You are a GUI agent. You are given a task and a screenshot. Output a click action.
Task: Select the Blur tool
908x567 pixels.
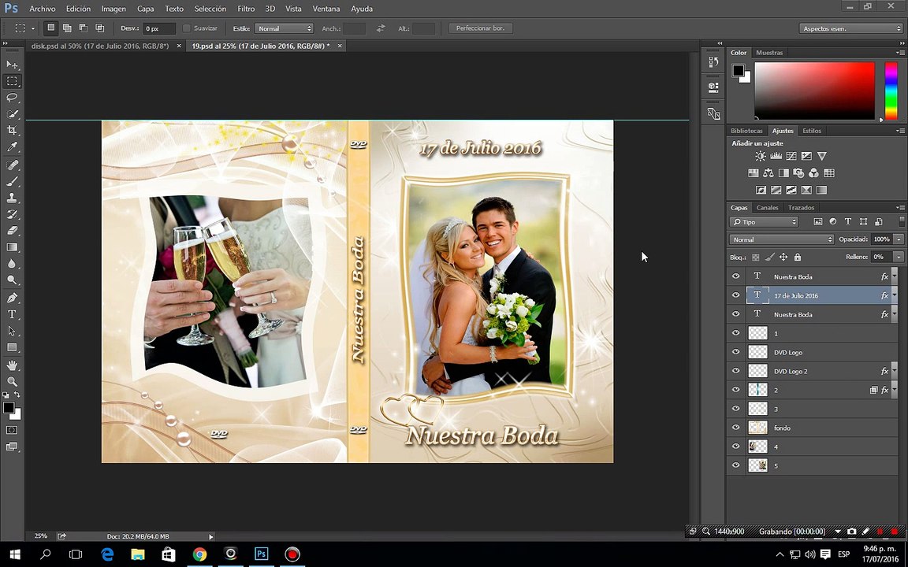click(x=12, y=263)
